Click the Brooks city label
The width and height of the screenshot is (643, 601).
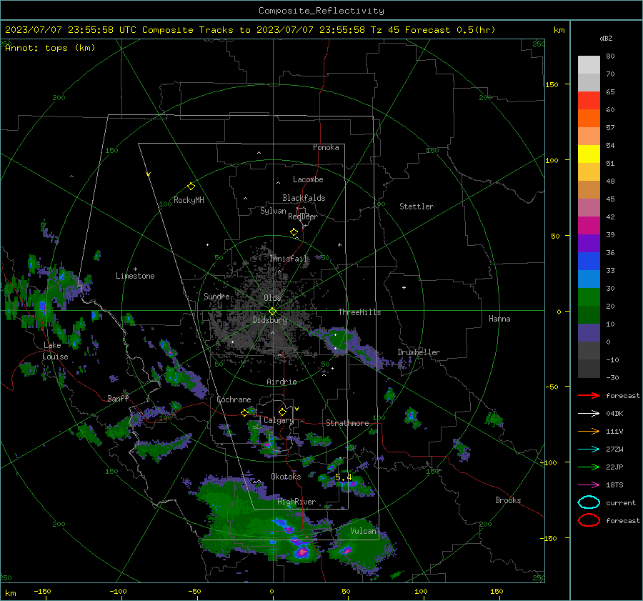(x=508, y=500)
